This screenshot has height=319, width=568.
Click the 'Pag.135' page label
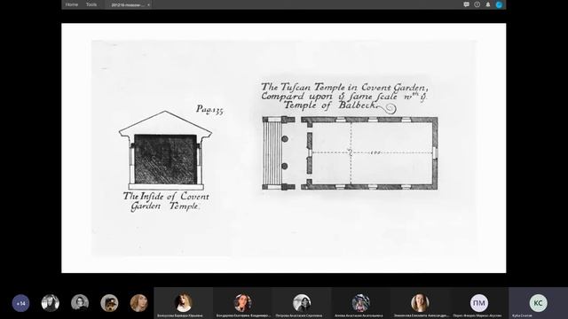pyautogui.click(x=209, y=109)
